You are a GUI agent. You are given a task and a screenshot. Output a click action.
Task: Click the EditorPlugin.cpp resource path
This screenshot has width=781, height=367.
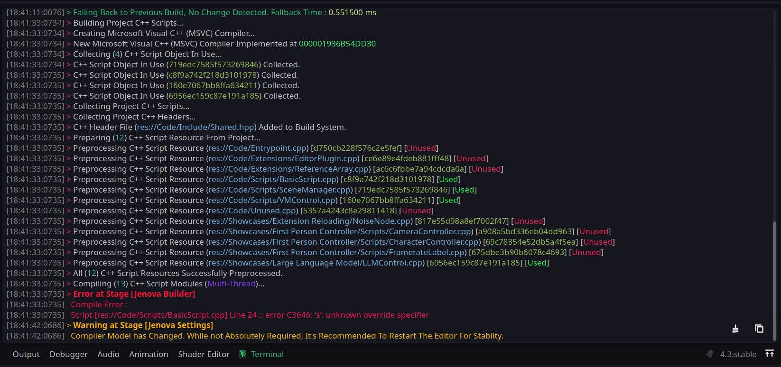[x=283, y=158]
